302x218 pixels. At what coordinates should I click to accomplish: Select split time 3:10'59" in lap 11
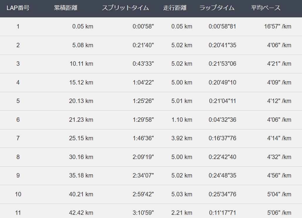coord(143,213)
